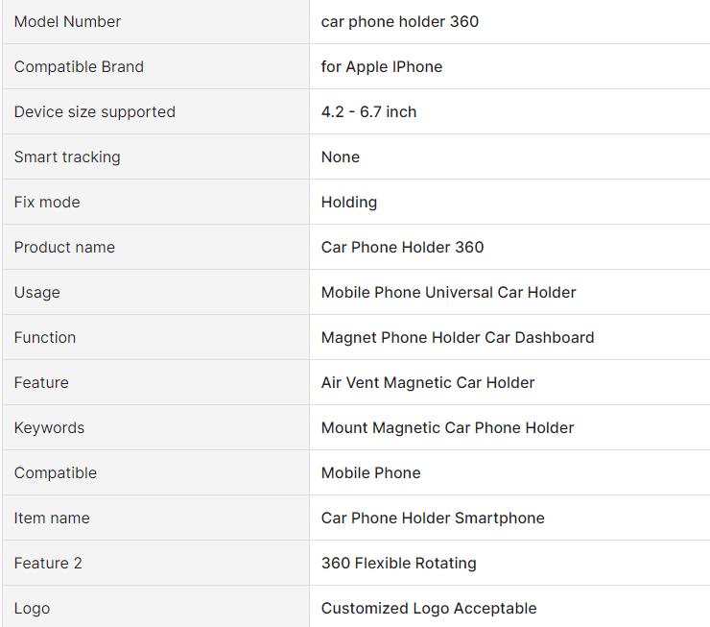Click the 'Holding' fix mode value

click(348, 202)
